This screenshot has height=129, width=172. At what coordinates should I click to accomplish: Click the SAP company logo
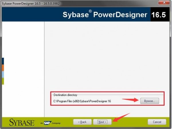(x=48, y=123)
